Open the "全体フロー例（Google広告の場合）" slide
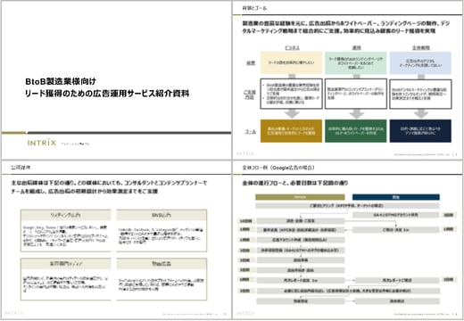The image size is (464, 321). click(348, 240)
